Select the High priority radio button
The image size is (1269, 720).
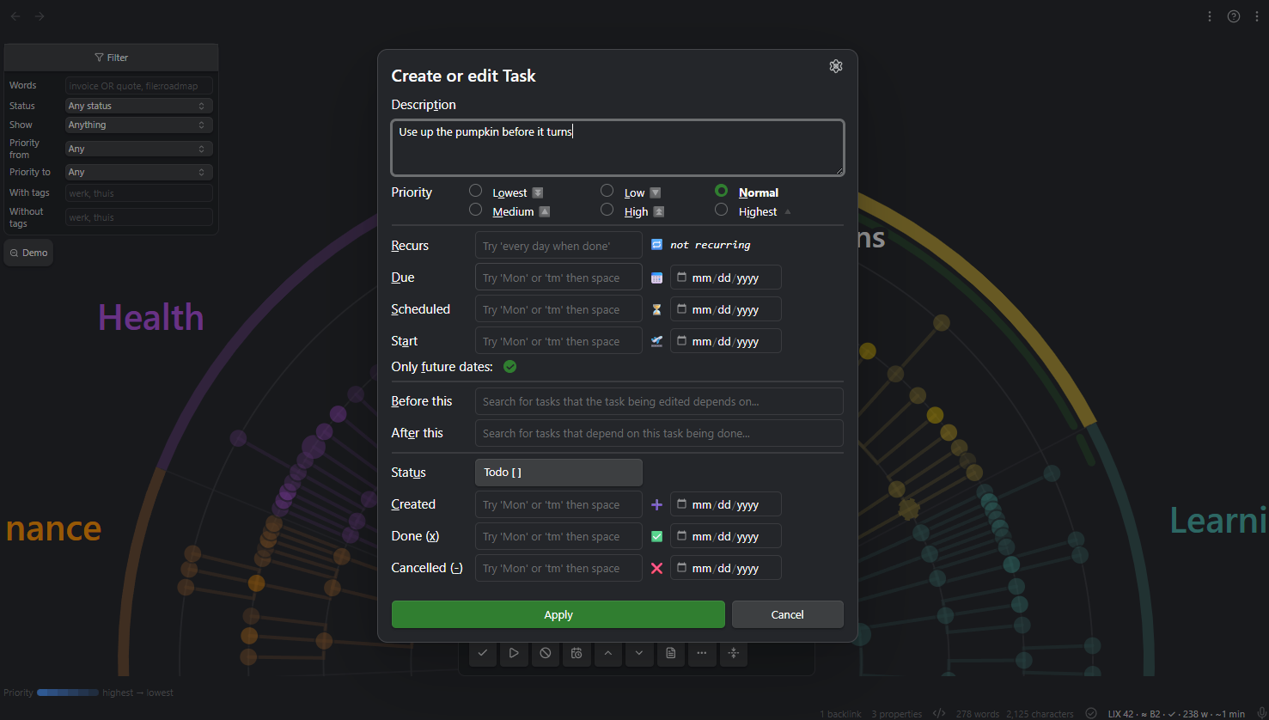click(607, 210)
